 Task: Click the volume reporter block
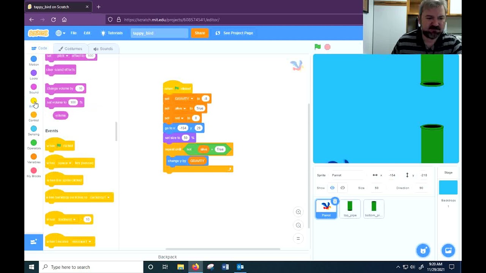click(60, 115)
